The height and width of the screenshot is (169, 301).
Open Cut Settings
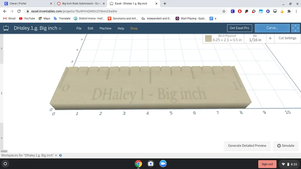[287, 38]
